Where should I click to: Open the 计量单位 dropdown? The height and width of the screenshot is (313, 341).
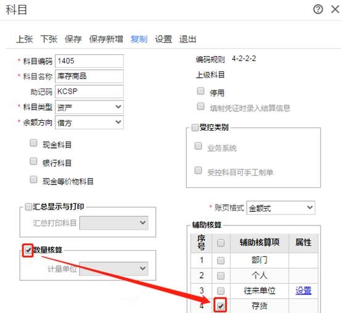tap(113, 269)
